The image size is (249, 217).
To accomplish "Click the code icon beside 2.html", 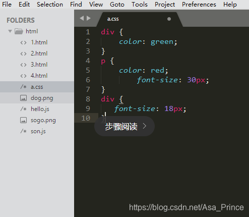I will pyautogui.click(x=23, y=53).
